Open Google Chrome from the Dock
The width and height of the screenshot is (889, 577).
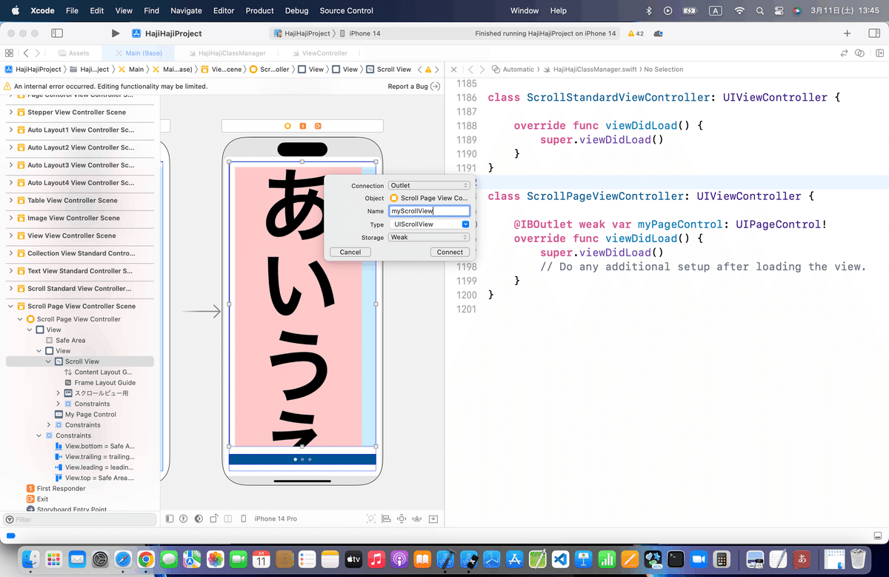[x=145, y=559]
